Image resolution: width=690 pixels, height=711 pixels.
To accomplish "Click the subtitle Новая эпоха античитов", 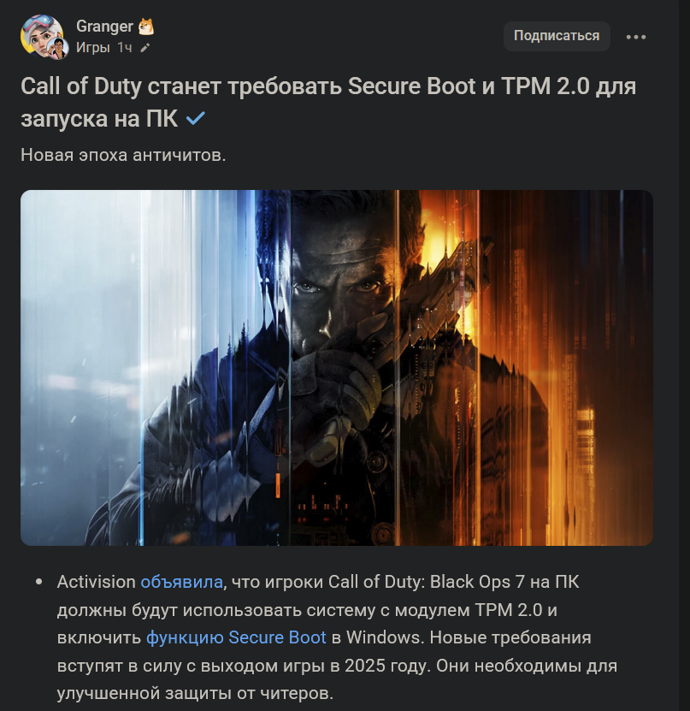I will tap(123, 155).
